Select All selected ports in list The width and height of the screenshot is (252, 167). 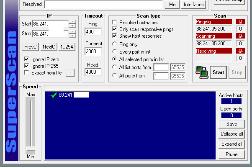114,59
